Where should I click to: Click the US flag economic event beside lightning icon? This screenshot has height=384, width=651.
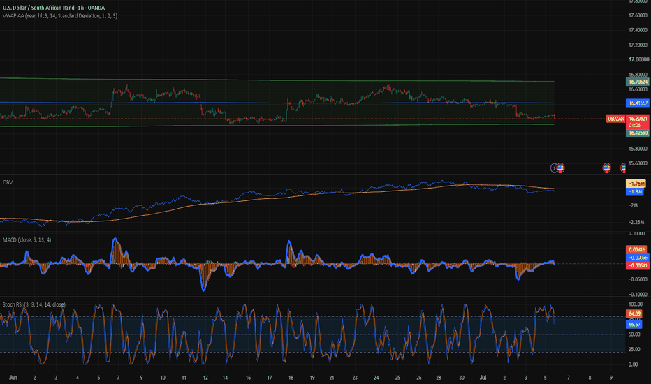560,168
